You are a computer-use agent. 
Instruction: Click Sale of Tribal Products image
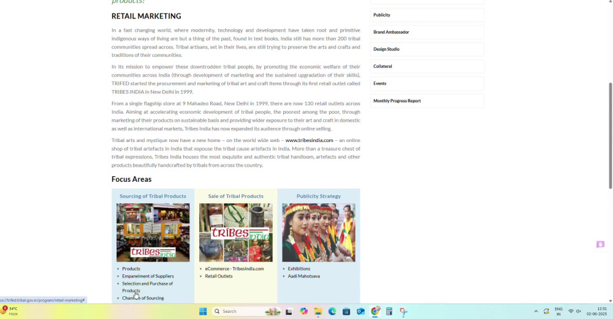coord(236,232)
